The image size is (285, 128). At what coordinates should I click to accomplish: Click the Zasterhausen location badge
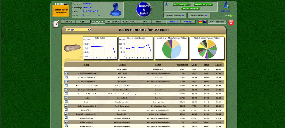click(x=61, y=11)
